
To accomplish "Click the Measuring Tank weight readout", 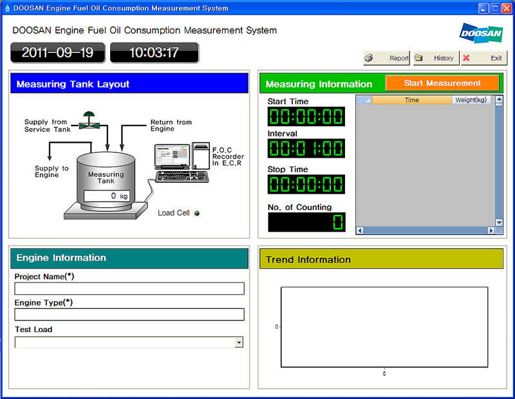I will coord(107,196).
